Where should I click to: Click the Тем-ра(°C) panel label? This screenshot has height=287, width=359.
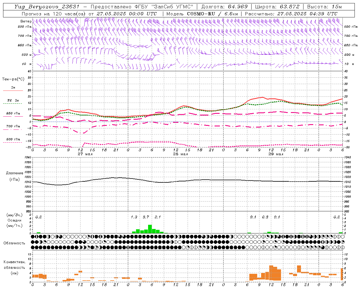pos(13,79)
